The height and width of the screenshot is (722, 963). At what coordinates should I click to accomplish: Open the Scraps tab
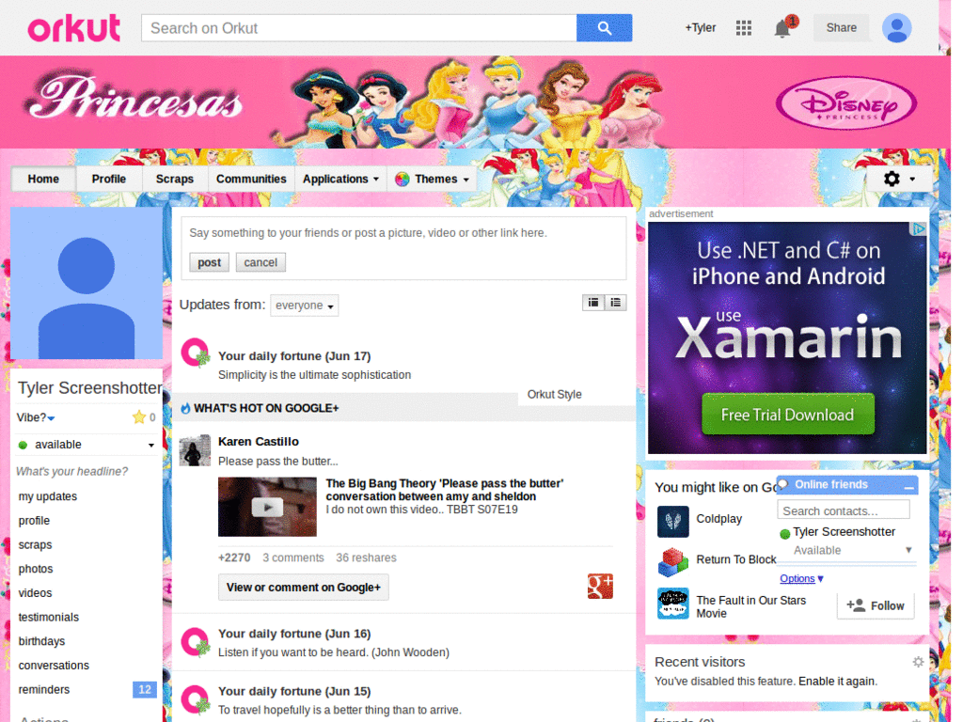174,180
